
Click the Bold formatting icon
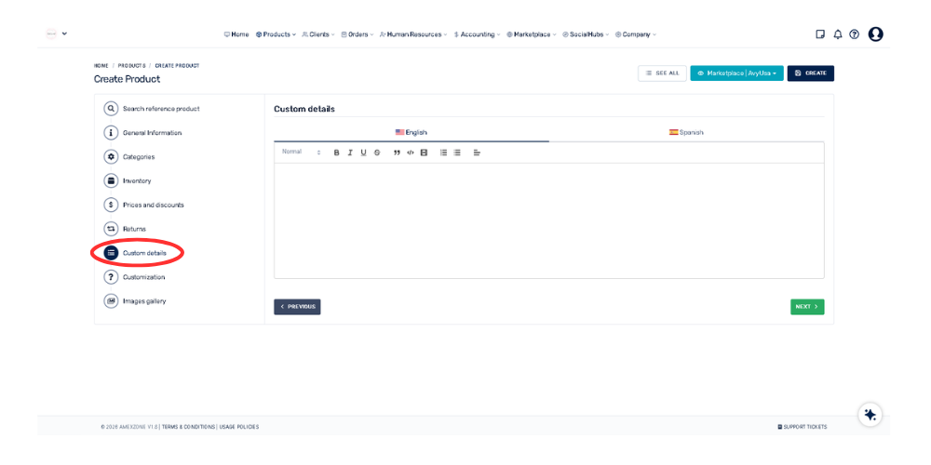(x=337, y=153)
